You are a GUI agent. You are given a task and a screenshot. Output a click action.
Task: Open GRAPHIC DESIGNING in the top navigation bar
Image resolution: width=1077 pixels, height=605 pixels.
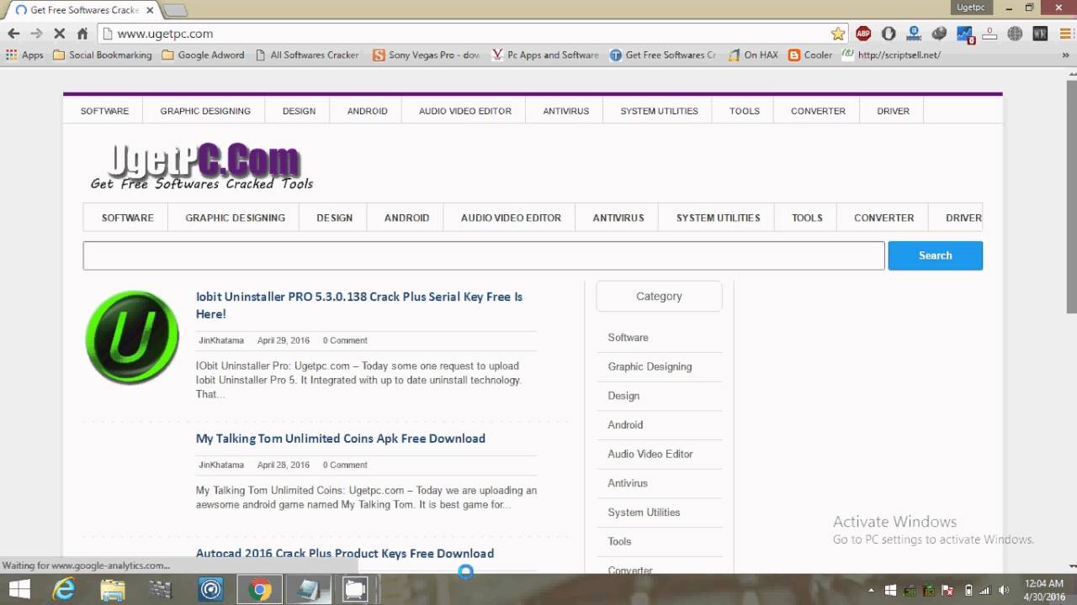[x=205, y=111]
